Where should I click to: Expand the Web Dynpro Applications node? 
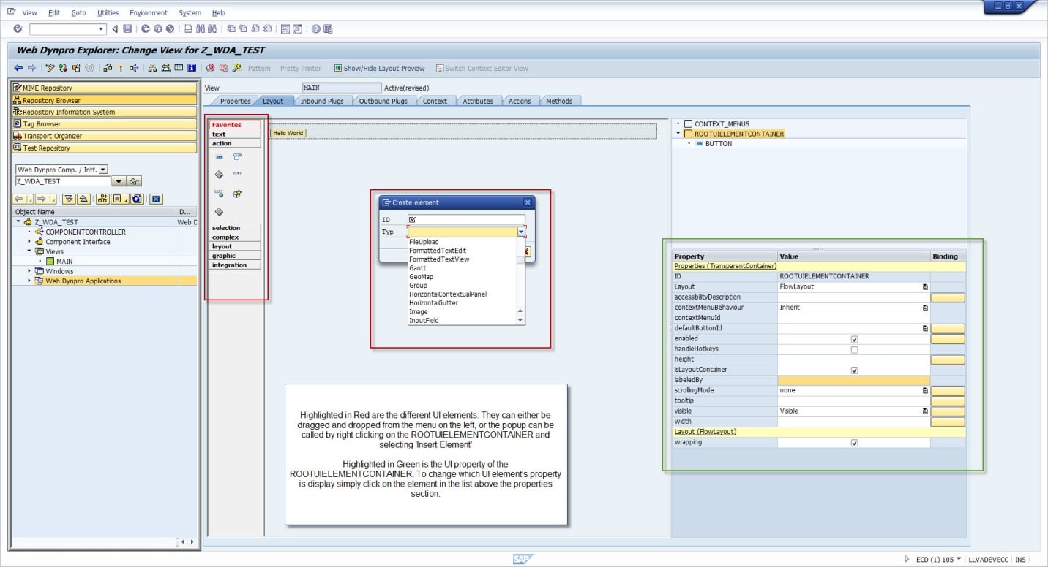pyautogui.click(x=29, y=281)
